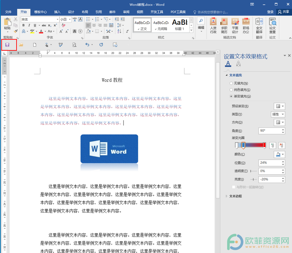Switch to the Insert ribbon tab
Screen dimensions: 292x253
click(57, 12)
